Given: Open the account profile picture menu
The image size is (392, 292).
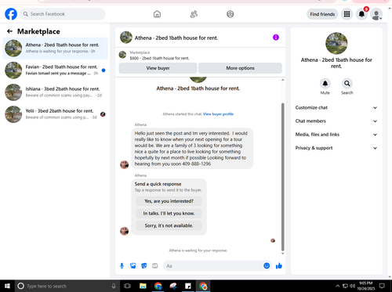Looking at the screenshot, I should click(x=376, y=14).
